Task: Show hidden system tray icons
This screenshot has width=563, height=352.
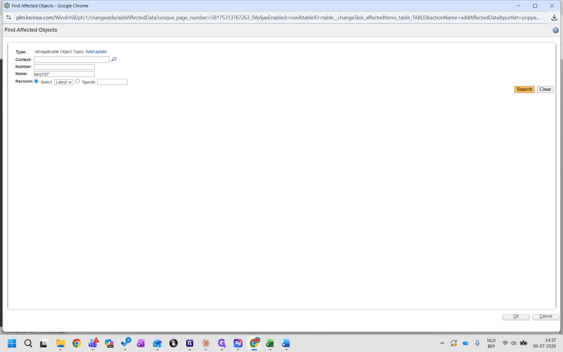Action: pyautogui.click(x=442, y=343)
